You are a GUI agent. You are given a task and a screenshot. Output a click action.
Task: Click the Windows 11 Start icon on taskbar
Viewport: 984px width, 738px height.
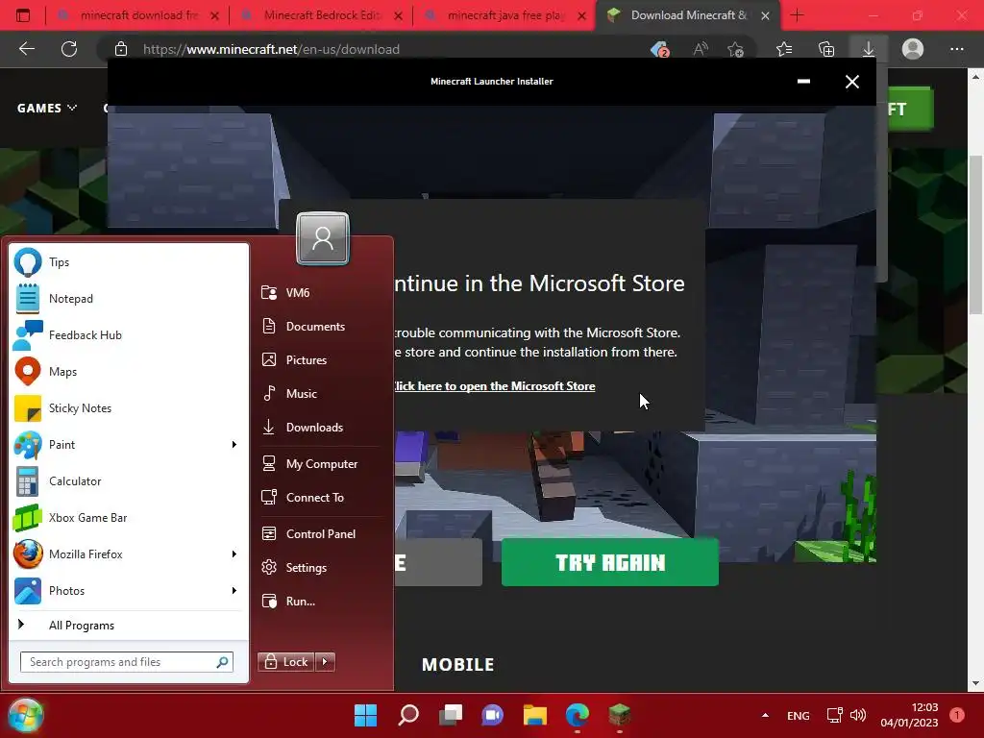[366, 715]
